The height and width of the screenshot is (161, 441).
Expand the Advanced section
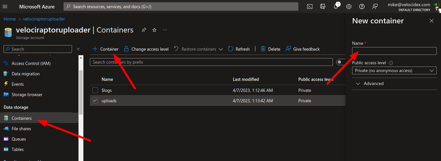pyautogui.click(x=369, y=83)
